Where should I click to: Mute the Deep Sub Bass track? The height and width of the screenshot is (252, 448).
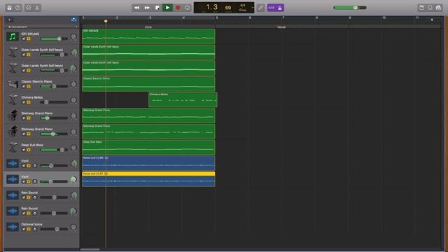pyautogui.click(x=24, y=150)
